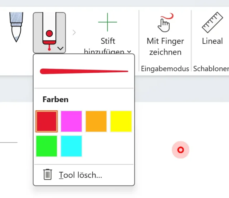Choose the red color swatch
The height and width of the screenshot is (198, 229).
(47, 121)
